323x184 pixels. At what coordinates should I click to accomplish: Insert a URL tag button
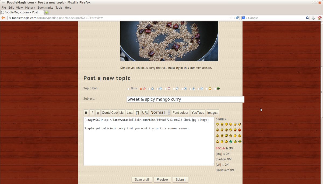click(145, 113)
